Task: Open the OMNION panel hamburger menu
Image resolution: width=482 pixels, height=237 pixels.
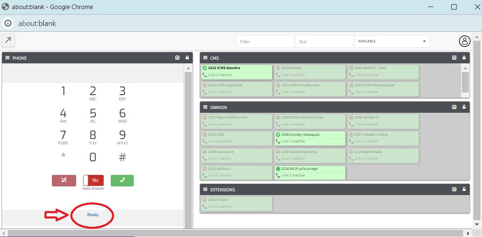Action: tap(205, 107)
